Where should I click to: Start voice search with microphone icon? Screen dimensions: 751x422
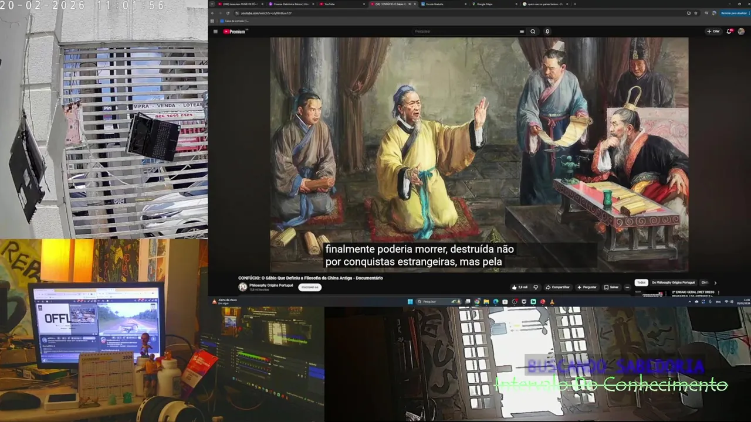click(x=547, y=32)
